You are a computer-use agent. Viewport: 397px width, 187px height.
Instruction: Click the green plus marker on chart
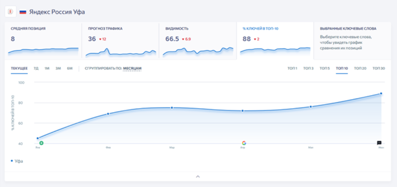(41, 143)
